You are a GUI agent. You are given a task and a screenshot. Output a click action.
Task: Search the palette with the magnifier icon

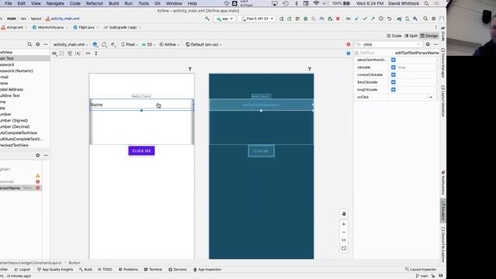click(29, 44)
